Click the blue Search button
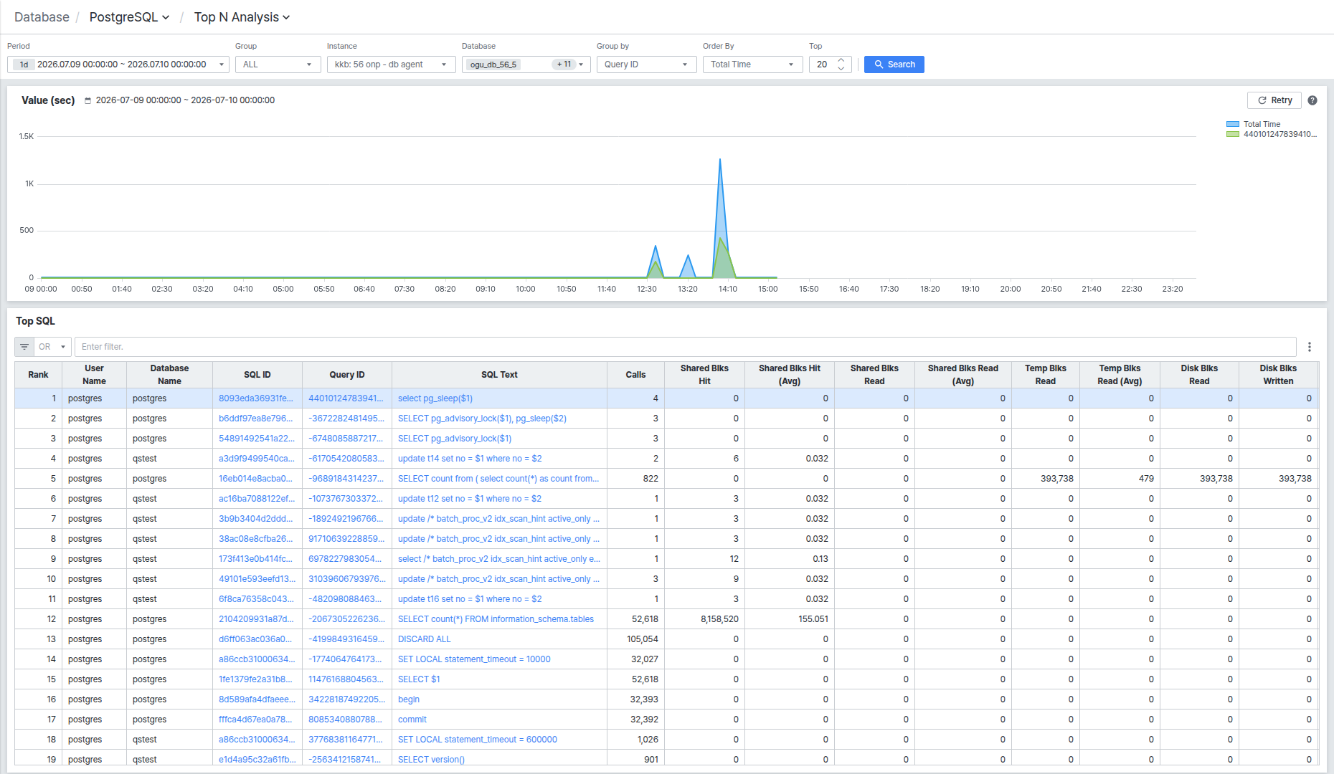 point(894,64)
